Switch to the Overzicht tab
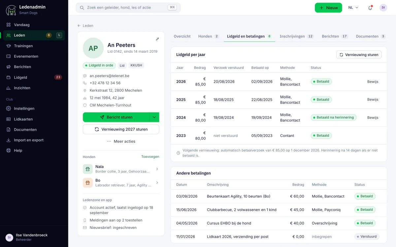Viewport: 396px width, 247px height. 182,36
